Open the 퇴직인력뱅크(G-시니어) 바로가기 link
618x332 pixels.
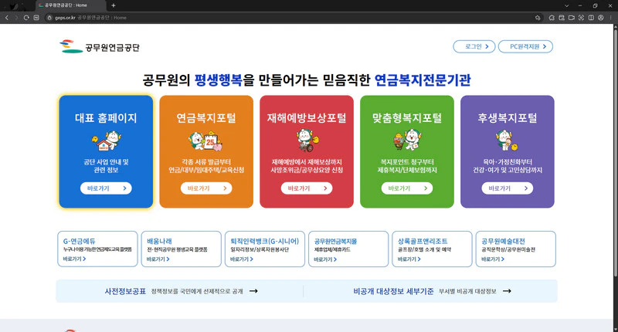click(x=242, y=259)
